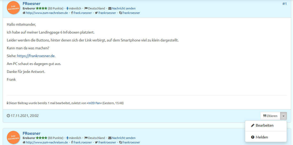Image resolution: width=293 pixels, height=145 pixels.
Task: Click Nachricht senden in first post
Action: [x=124, y=8]
